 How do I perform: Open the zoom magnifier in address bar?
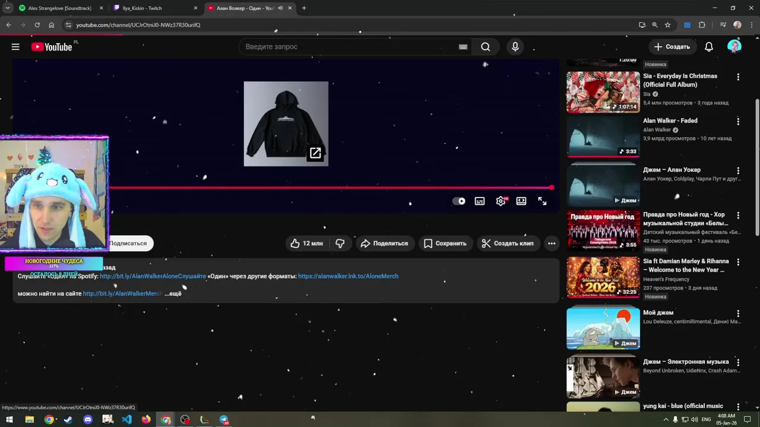pos(655,25)
